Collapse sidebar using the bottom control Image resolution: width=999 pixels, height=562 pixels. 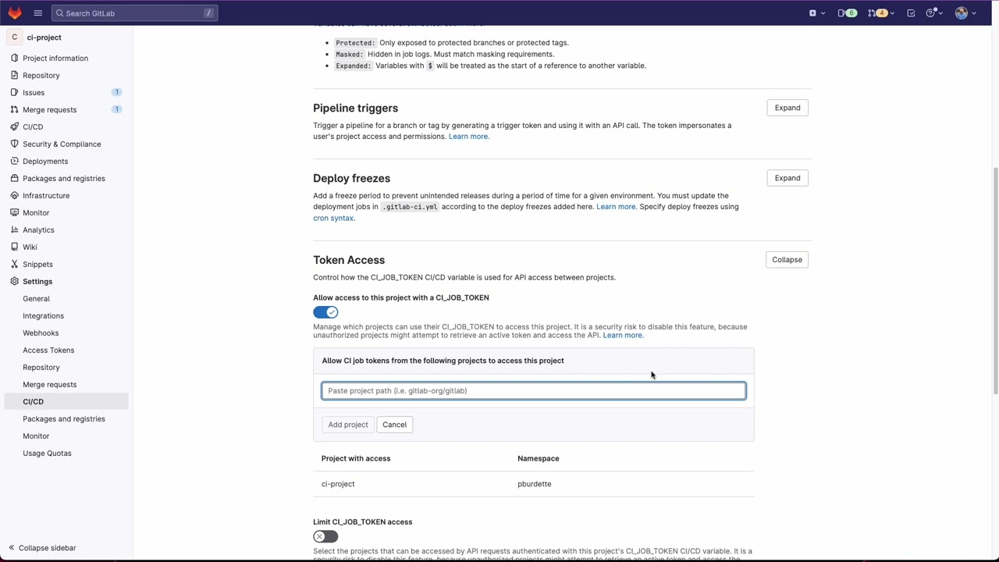point(42,548)
